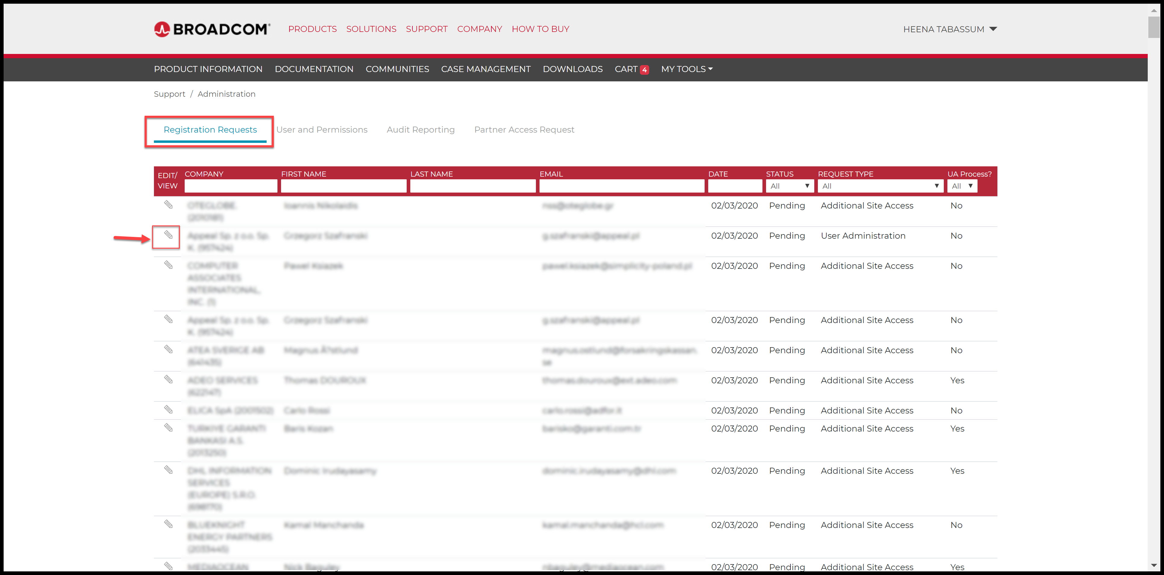Viewport: 1164px width, 575px height.
Task: Click the pencil icon on the first UA Process Yes row
Action: 168,380
